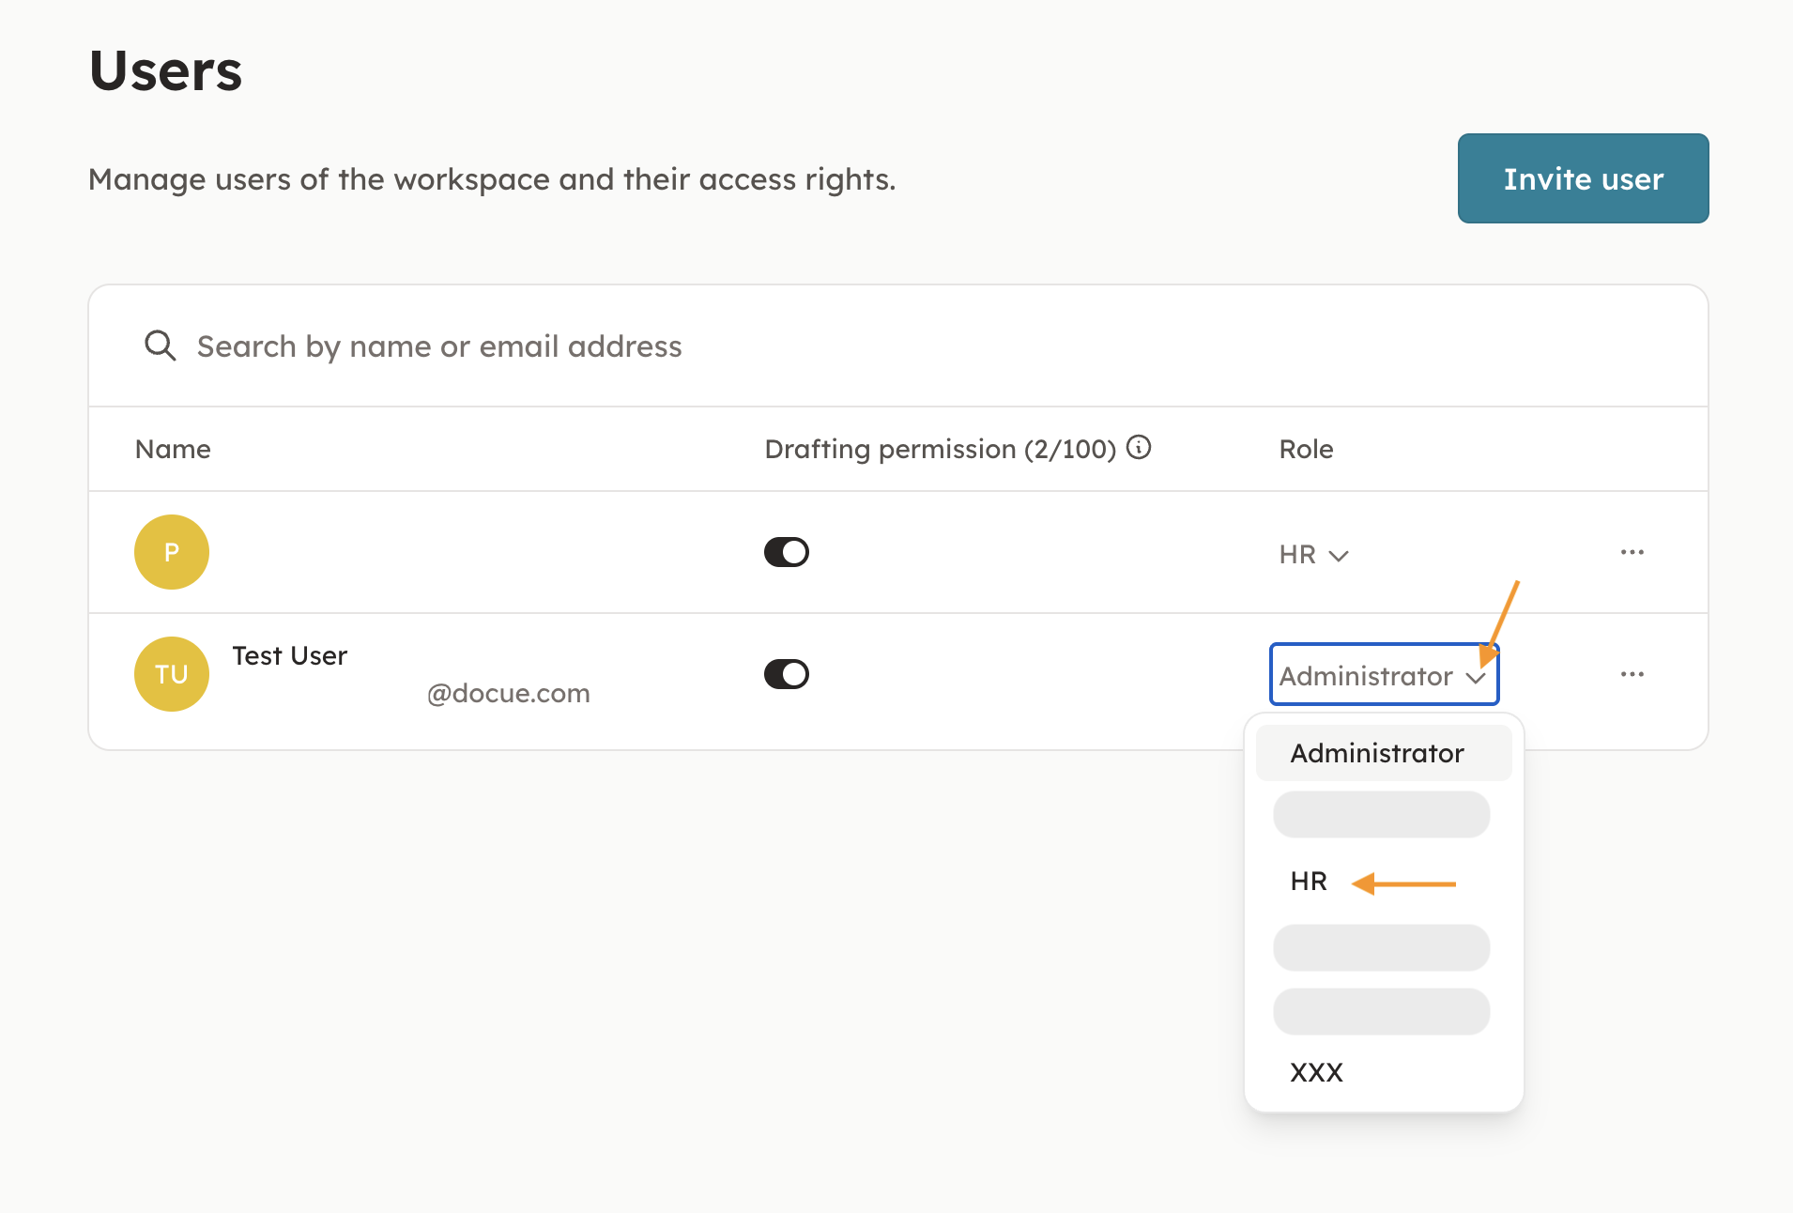
Task: Open more options menu for user P
Action: (x=1632, y=552)
